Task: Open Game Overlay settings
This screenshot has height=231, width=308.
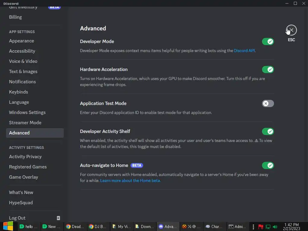Action: 35,177
